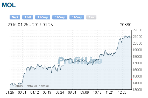The width and height of the screenshot is (148, 98).
Task: Click the 06.24 date axis marker
Action: coord(60,92)
